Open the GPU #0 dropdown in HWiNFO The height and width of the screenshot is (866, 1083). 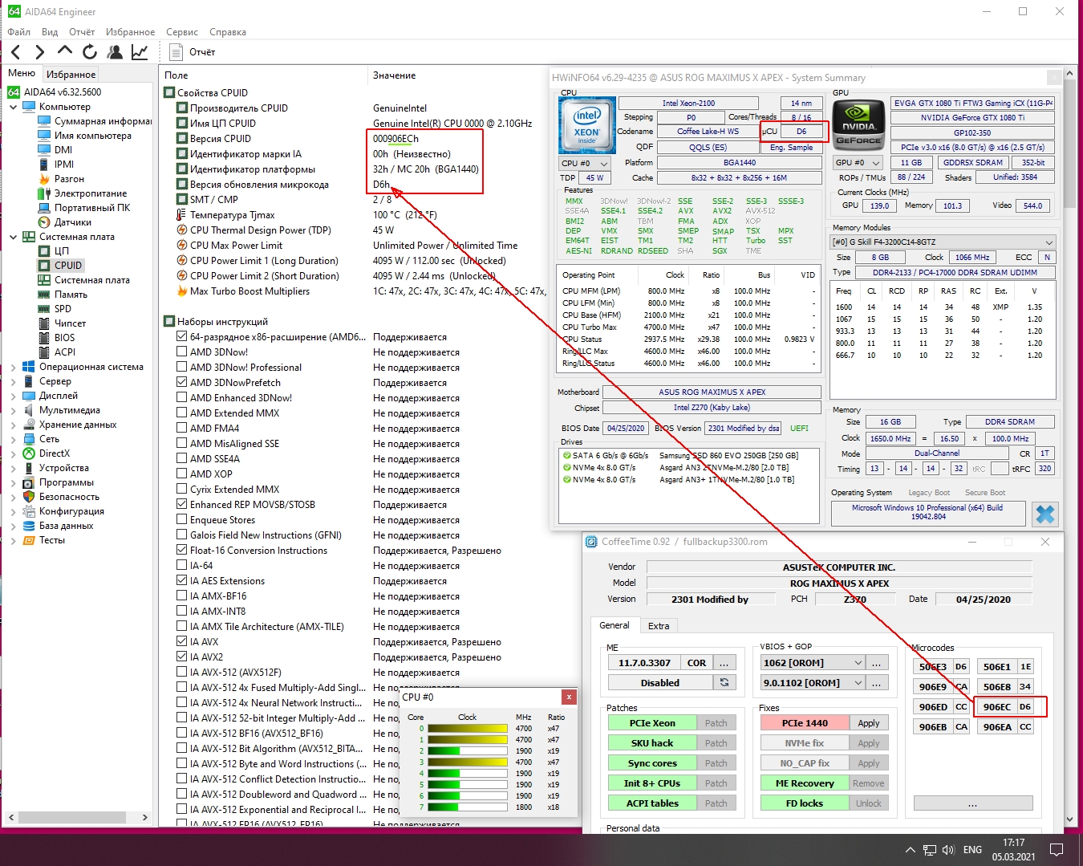pos(858,163)
